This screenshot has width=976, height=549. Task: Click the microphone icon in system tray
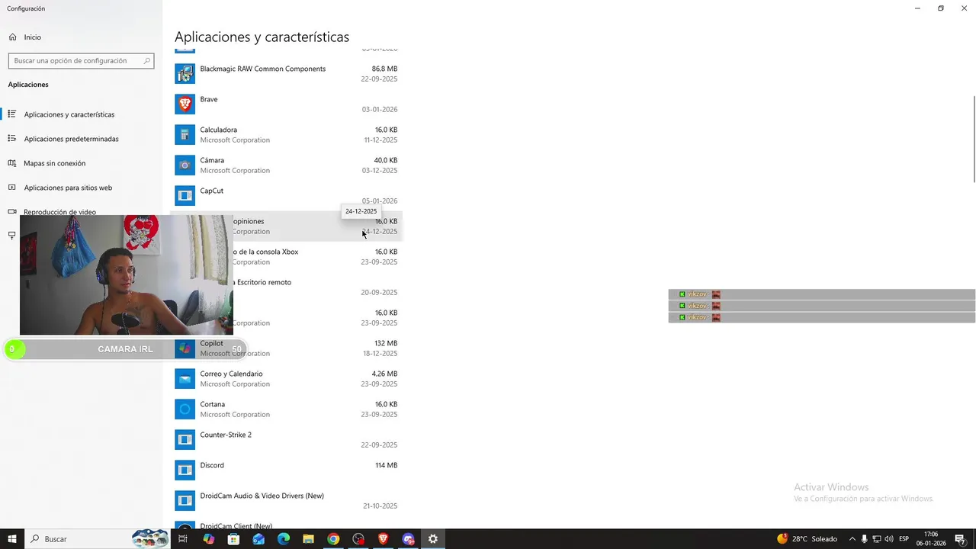(864, 539)
